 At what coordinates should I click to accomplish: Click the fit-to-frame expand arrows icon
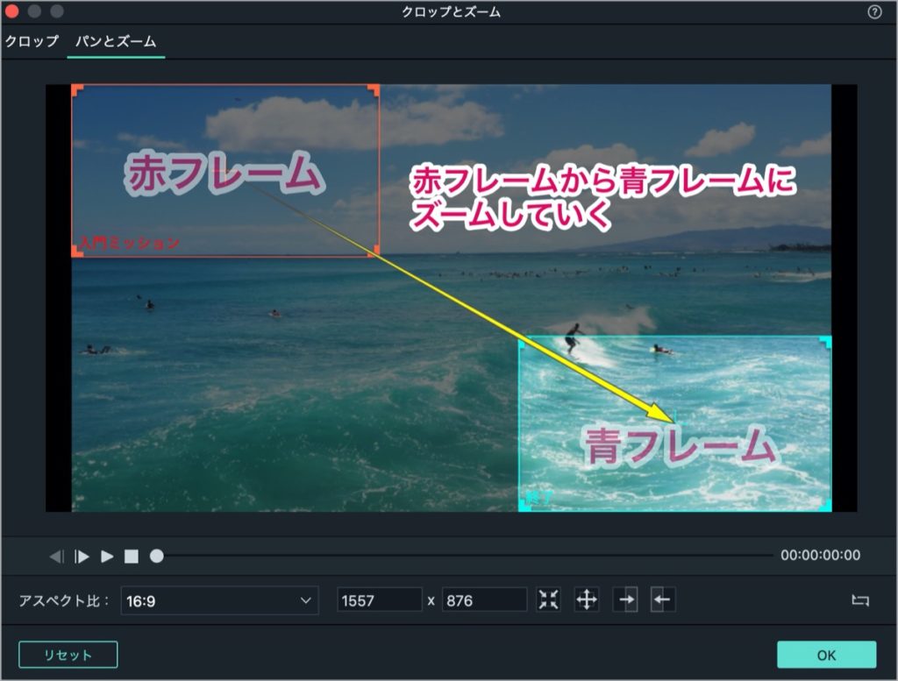coord(548,600)
